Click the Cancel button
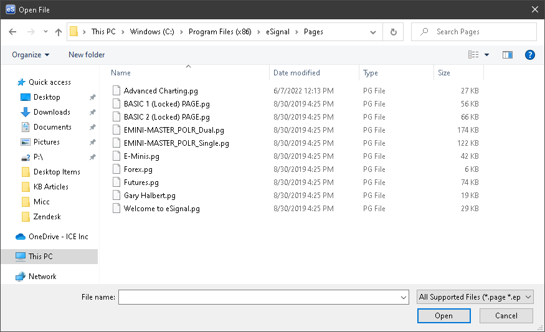 [506, 316]
